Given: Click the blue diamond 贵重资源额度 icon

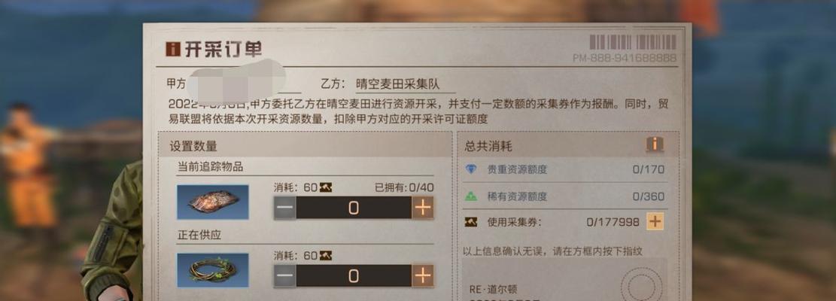Looking at the screenshot, I should tap(471, 169).
